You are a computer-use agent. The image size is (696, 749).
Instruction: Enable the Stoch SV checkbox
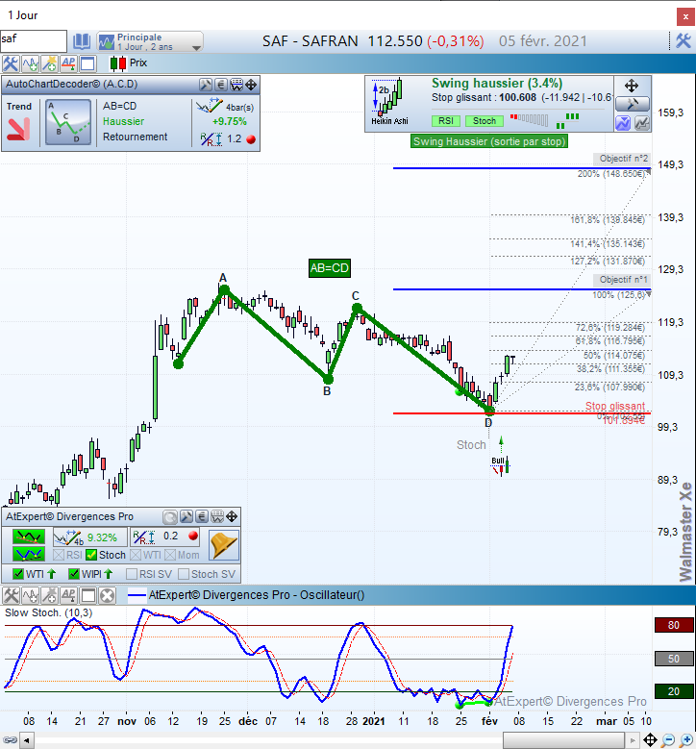(184, 574)
